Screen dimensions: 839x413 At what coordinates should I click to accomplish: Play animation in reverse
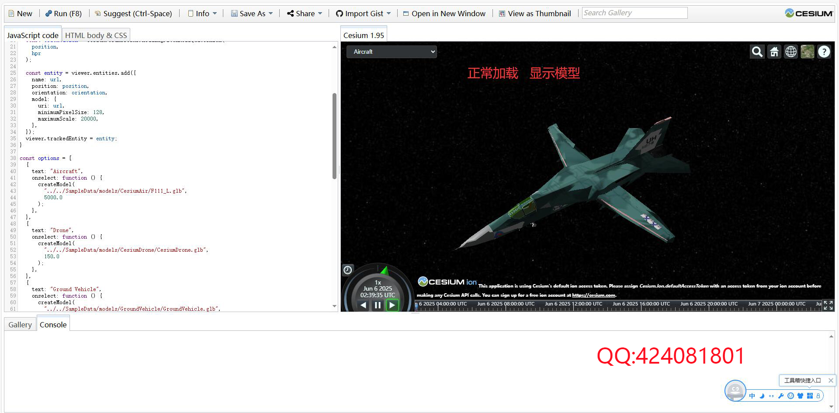click(x=364, y=305)
